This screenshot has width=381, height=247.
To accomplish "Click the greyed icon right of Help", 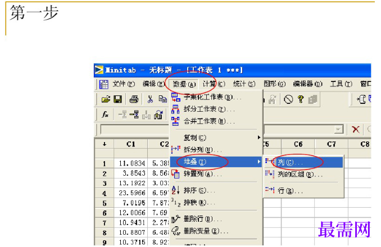I will point(312,99).
